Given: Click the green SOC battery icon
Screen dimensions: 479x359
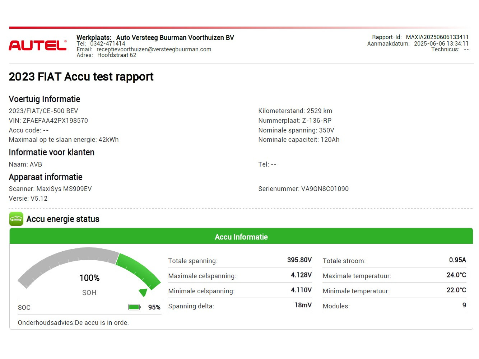Looking at the screenshot, I should point(134,307).
